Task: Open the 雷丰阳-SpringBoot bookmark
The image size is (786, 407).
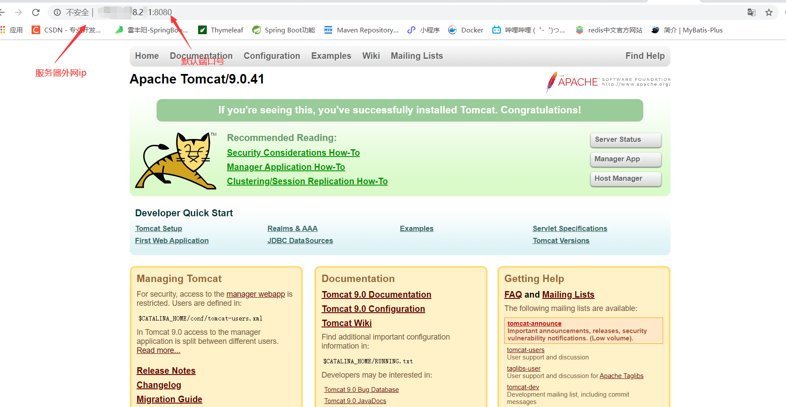Action: coord(151,30)
